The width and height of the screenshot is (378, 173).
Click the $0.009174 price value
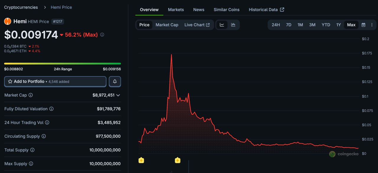tap(31, 35)
